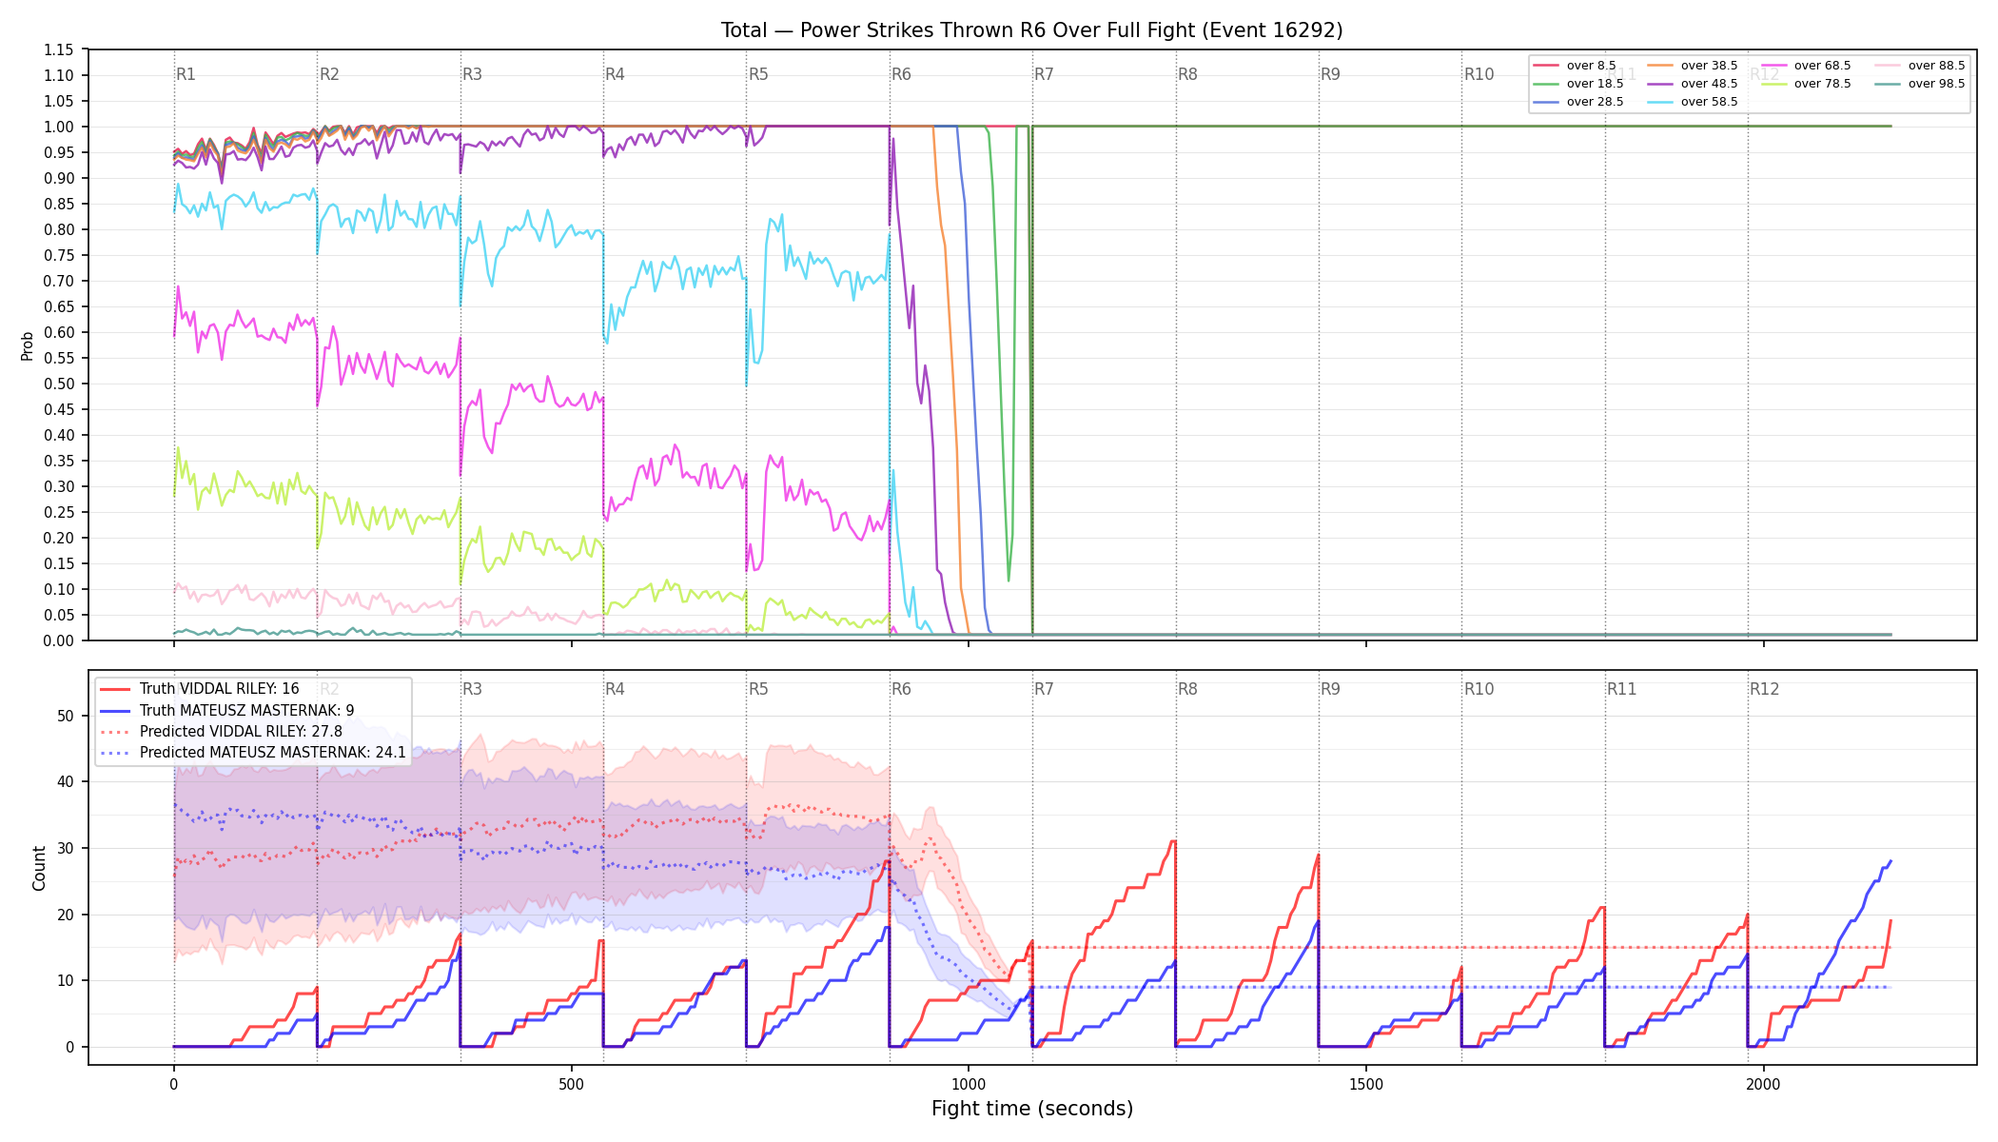
Task: Click the 1.15 tick on the Prob axis
Action: pos(59,49)
